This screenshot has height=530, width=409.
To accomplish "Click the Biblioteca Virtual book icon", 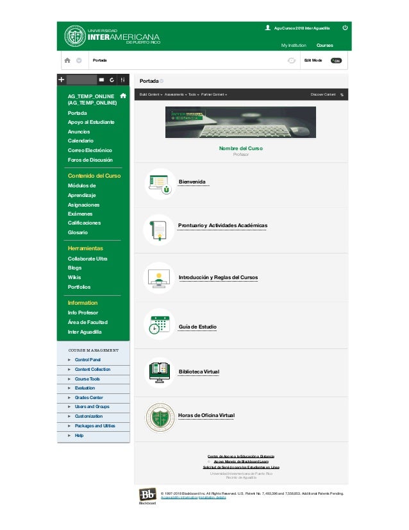I will click(160, 372).
